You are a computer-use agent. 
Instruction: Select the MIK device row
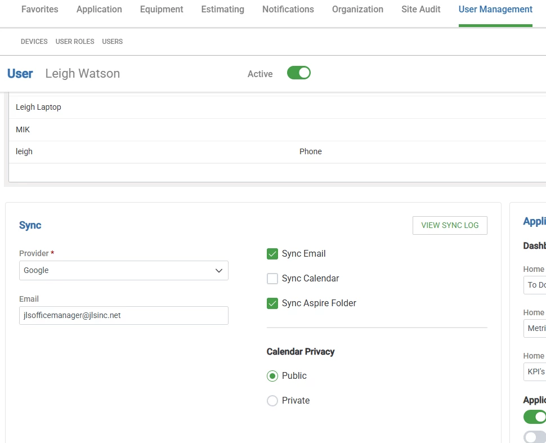click(x=277, y=129)
